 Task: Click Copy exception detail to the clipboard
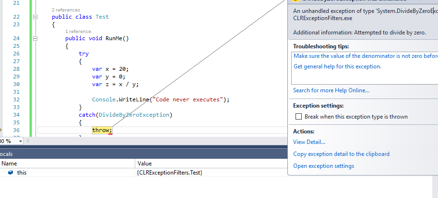click(x=341, y=154)
